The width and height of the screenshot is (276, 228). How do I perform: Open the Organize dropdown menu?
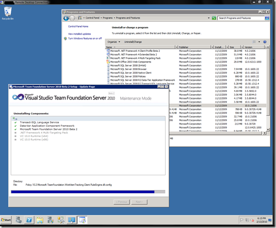pyautogui.click(x=114, y=42)
